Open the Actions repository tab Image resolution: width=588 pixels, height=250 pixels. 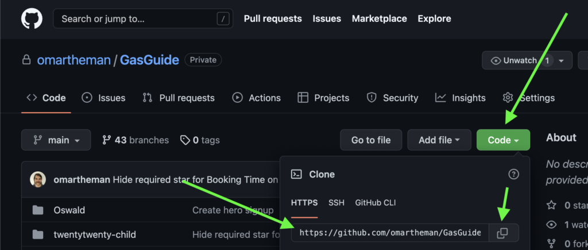click(x=257, y=98)
